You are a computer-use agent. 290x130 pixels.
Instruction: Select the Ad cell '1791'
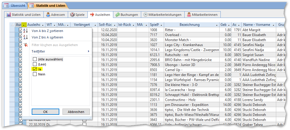tap(237, 30)
